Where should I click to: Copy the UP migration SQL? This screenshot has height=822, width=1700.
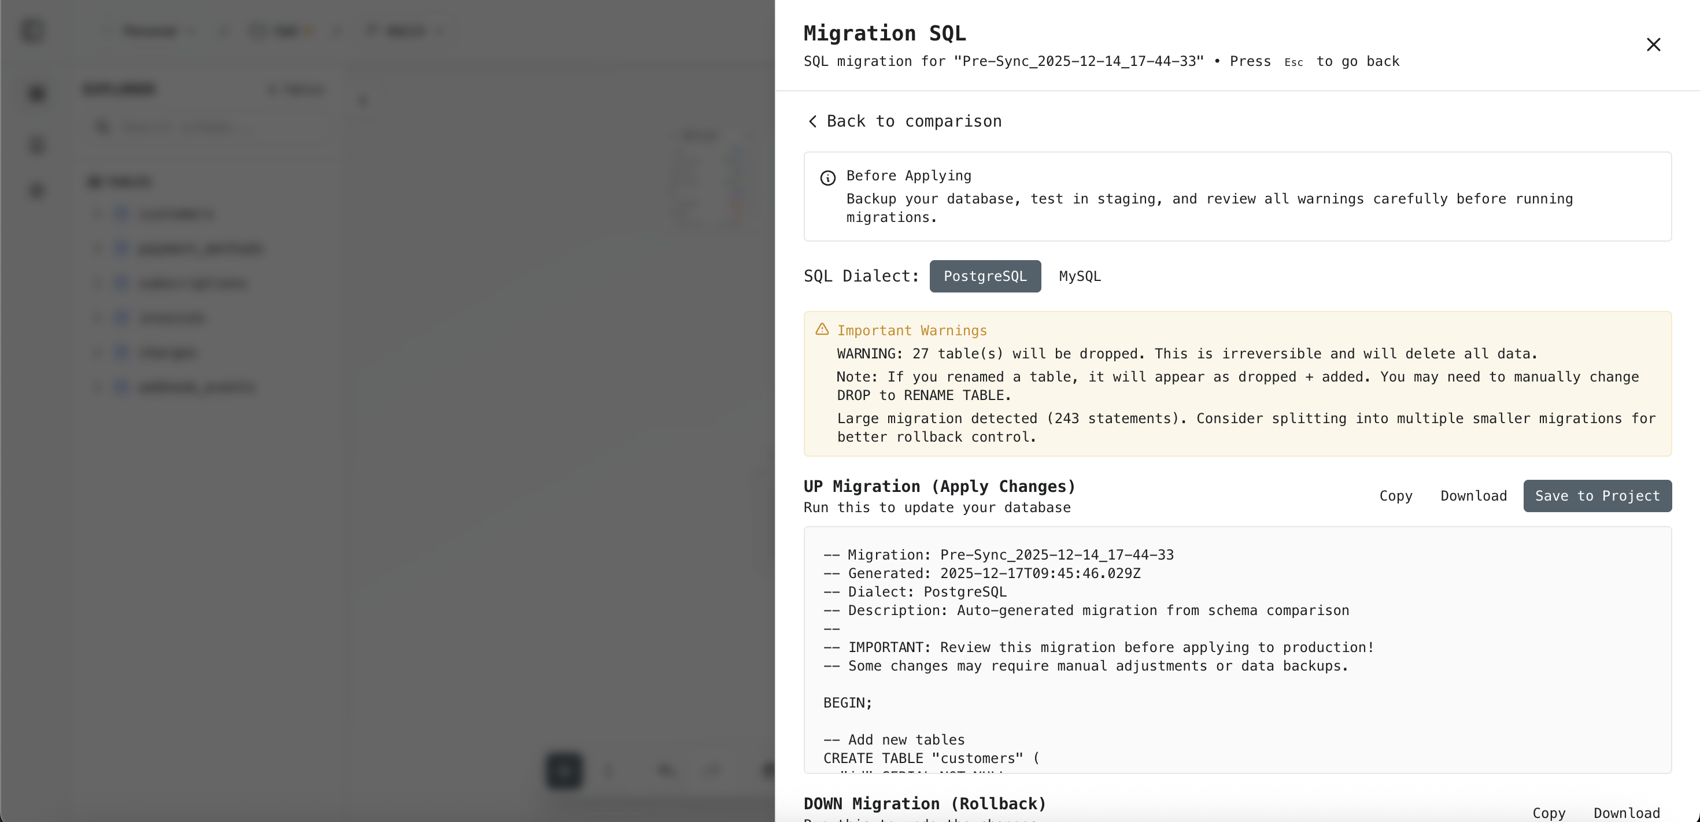click(1395, 496)
